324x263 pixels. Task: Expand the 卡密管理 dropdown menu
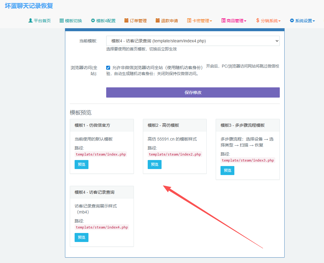[x=201, y=20]
